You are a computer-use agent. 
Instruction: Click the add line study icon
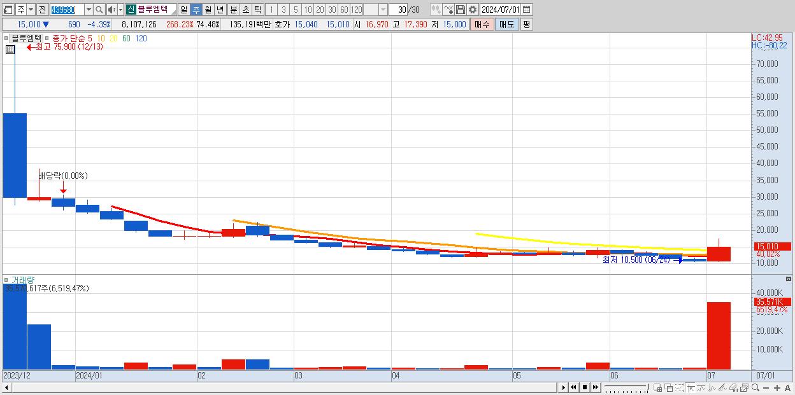point(448,10)
